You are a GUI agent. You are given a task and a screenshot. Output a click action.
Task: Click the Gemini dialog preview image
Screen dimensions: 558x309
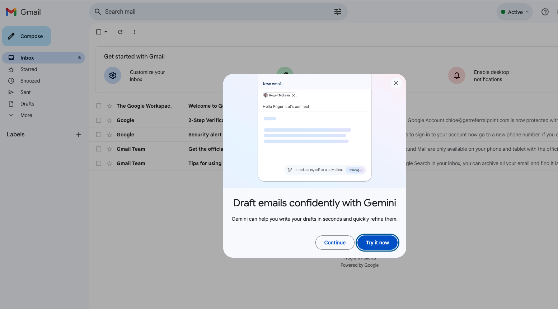click(315, 131)
